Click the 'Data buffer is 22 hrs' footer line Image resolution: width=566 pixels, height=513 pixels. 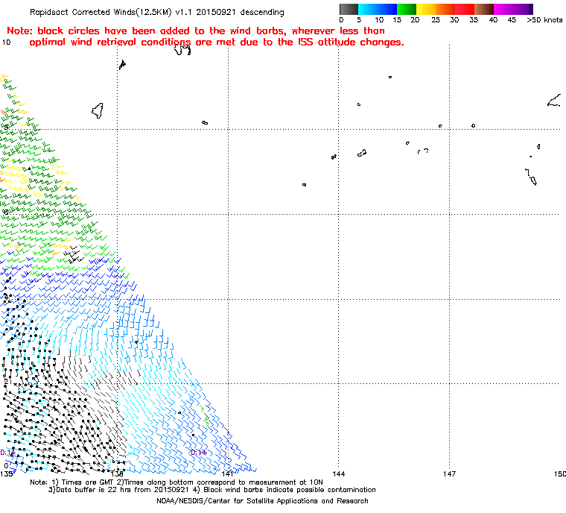click(x=118, y=490)
